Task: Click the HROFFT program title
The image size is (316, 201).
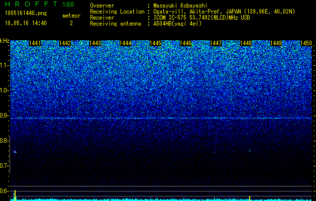Action: pos(31,4)
